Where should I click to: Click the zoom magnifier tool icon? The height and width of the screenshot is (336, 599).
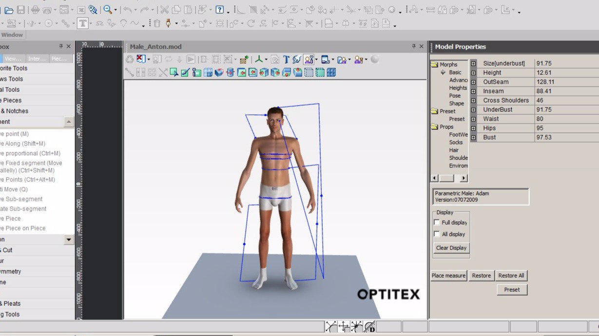107,10
